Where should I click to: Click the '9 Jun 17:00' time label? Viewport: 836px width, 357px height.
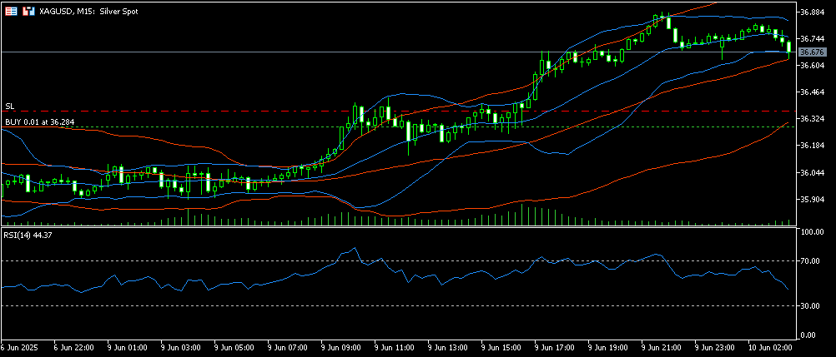[553, 347]
